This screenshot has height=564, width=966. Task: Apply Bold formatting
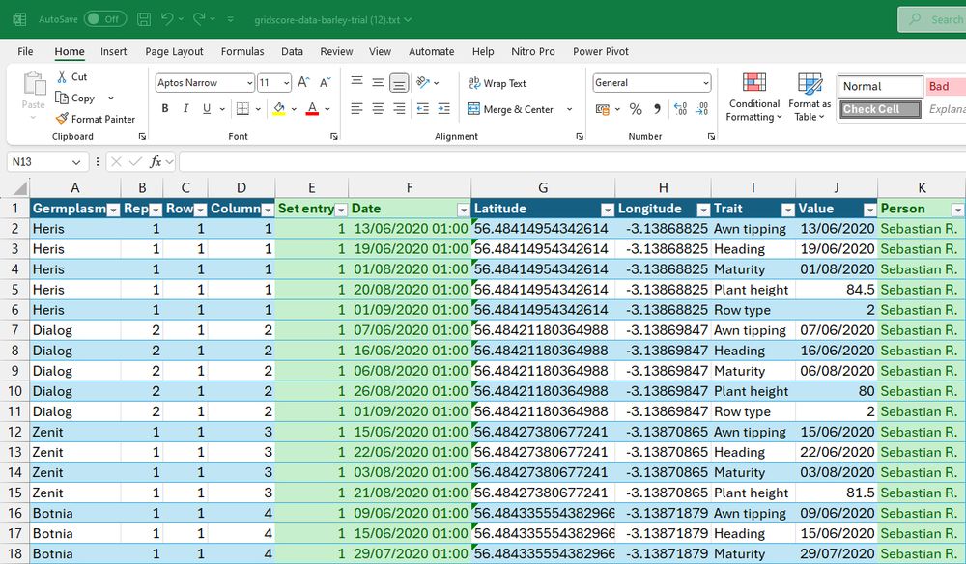click(165, 108)
